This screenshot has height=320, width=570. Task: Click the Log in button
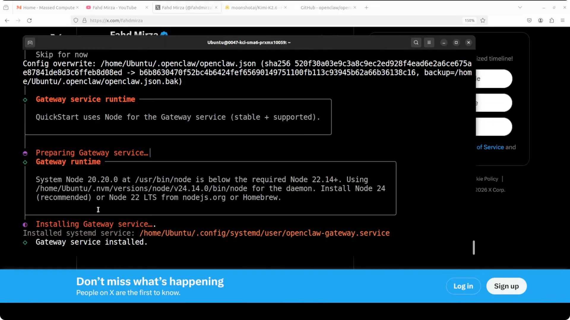pyautogui.click(x=463, y=286)
